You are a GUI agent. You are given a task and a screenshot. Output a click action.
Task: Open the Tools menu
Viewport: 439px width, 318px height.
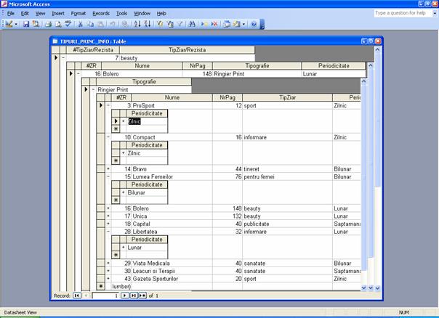click(x=121, y=13)
